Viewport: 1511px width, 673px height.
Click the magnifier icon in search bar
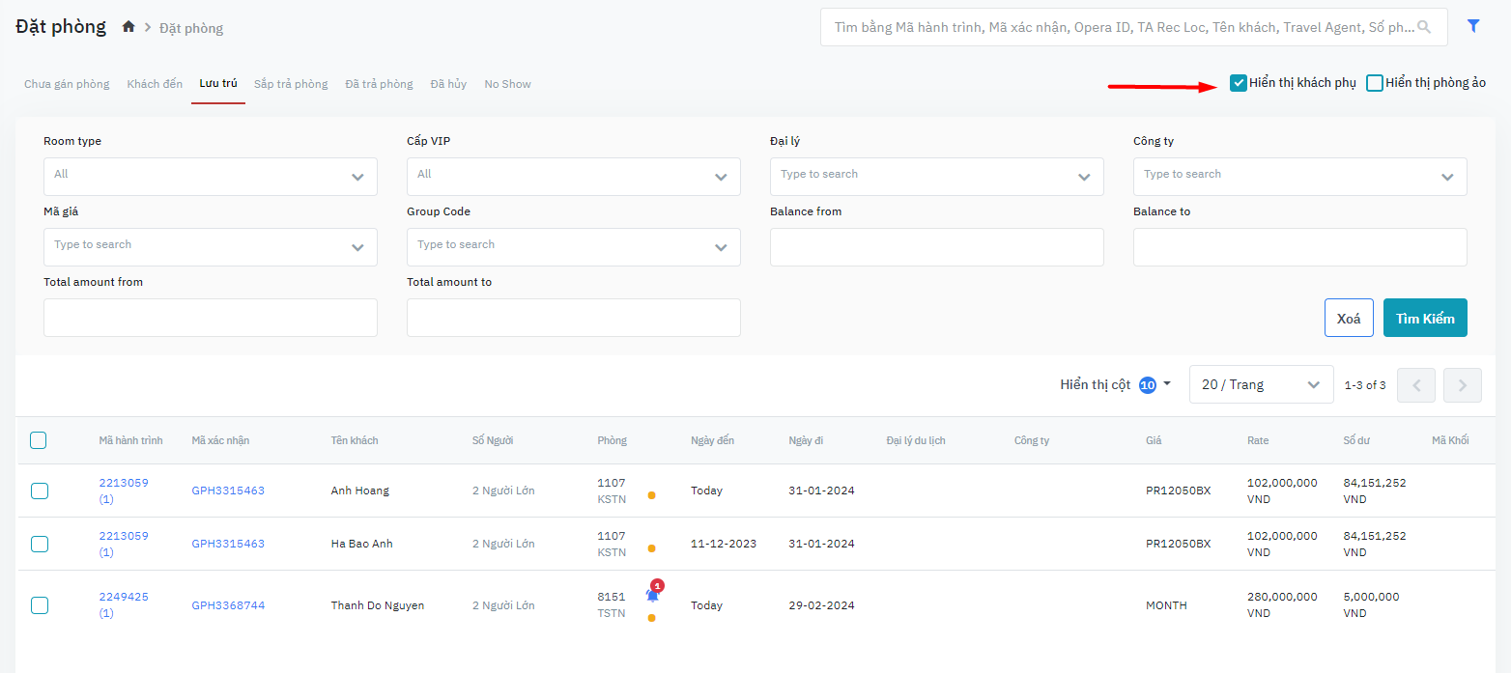[x=1423, y=28]
